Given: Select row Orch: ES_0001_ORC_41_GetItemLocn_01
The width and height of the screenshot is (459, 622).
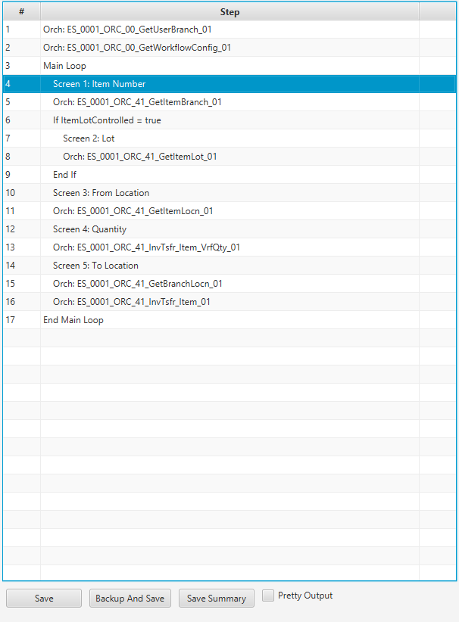Looking at the screenshot, I should (x=229, y=211).
